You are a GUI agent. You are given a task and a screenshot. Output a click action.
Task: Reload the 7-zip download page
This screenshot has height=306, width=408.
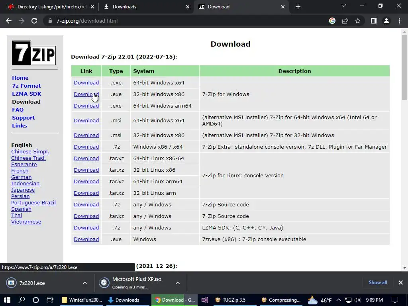pyautogui.click(x=34, y=21)
